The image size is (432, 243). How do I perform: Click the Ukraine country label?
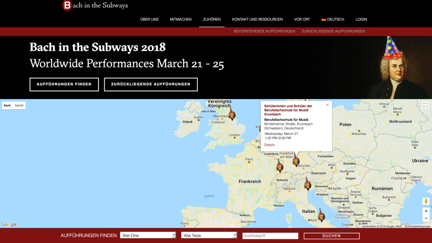pos(420,161)
